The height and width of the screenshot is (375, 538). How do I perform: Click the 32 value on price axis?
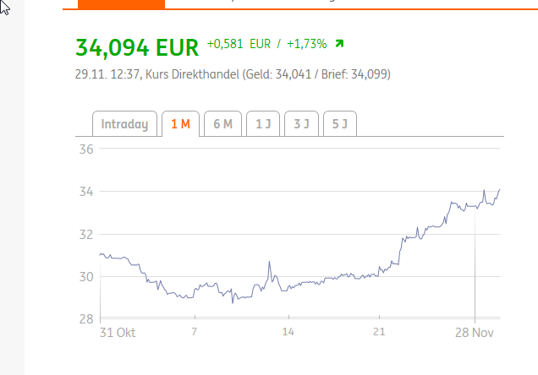click(x=85, y=234)
